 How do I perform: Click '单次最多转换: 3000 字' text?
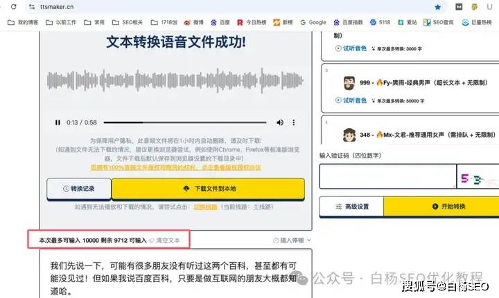(399, 49)
